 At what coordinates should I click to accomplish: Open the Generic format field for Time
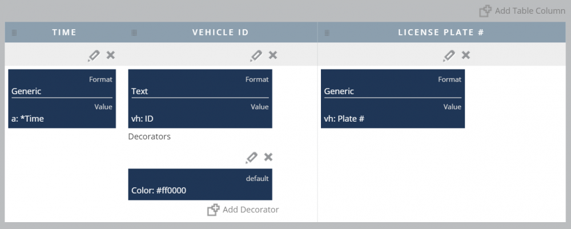point(62,91)
